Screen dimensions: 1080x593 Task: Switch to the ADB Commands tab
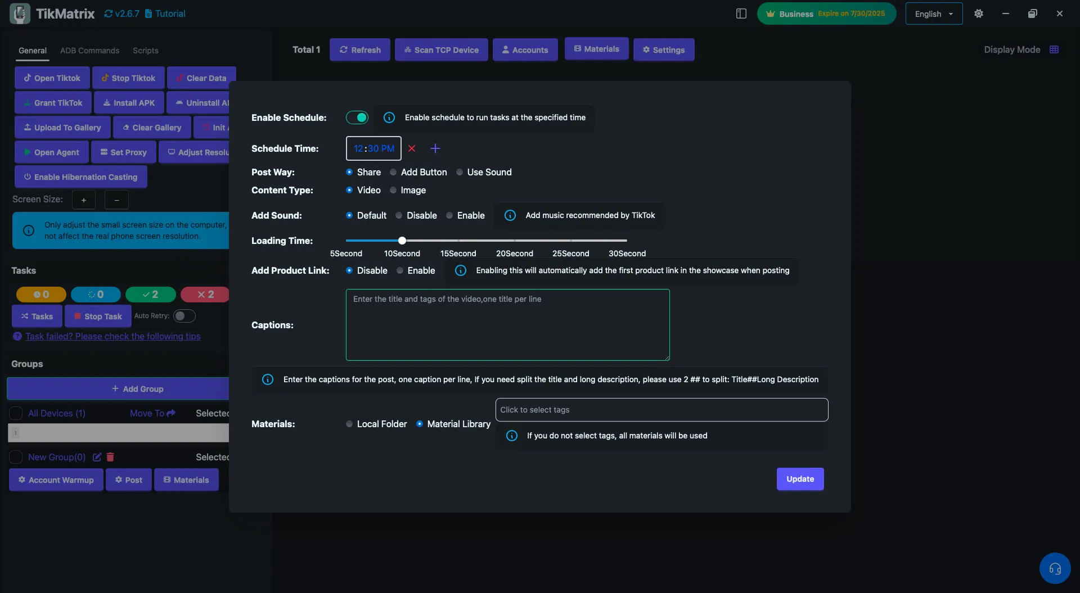pos(89,51)
